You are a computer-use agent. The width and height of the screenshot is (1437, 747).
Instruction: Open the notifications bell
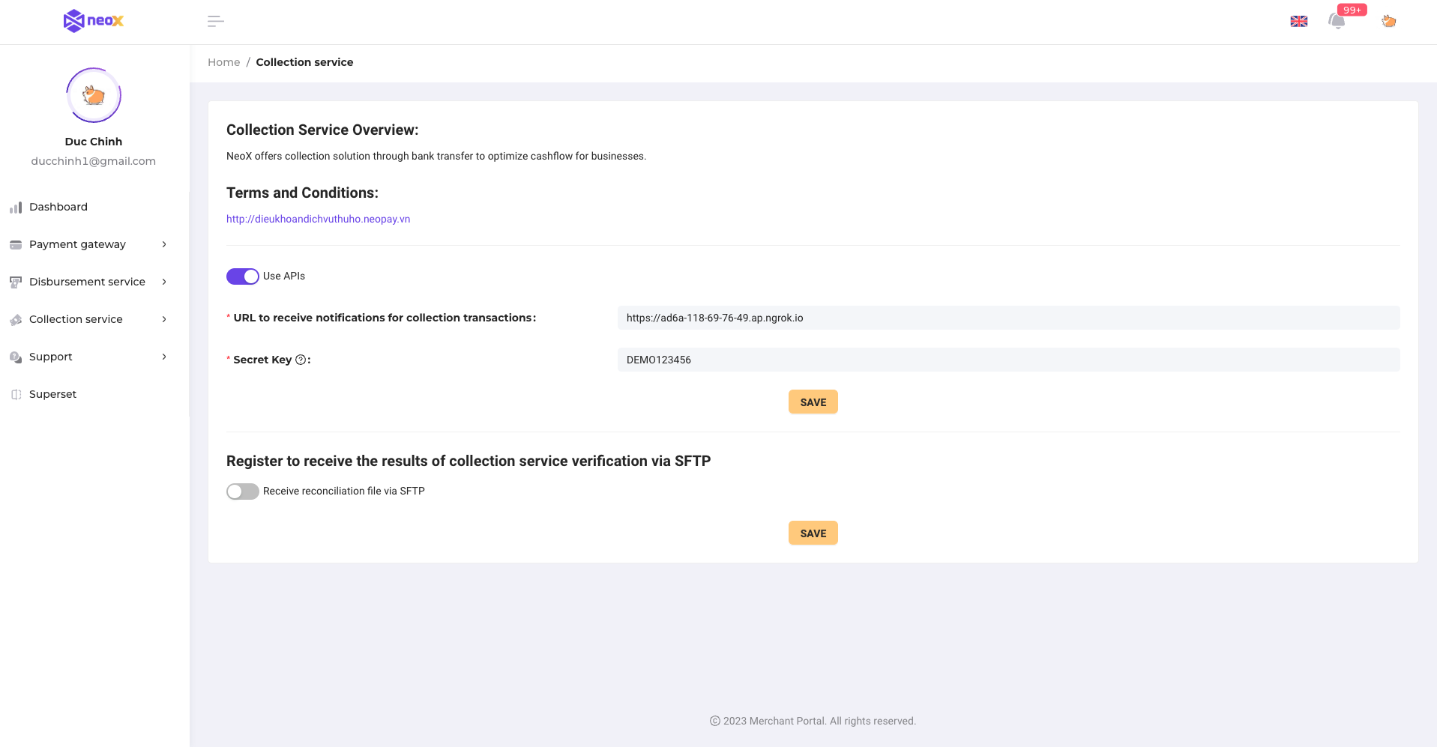click(1337, 22)
